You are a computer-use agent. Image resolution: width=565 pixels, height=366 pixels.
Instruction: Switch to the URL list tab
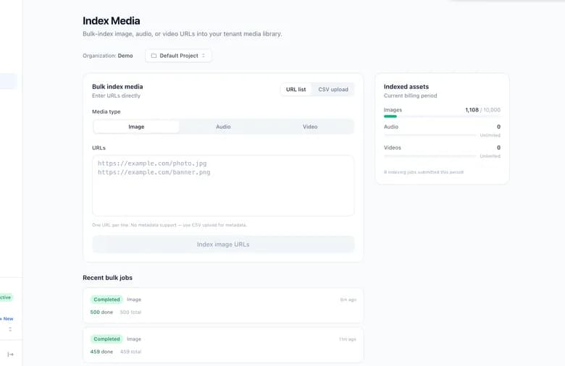[x=296, y=90]
